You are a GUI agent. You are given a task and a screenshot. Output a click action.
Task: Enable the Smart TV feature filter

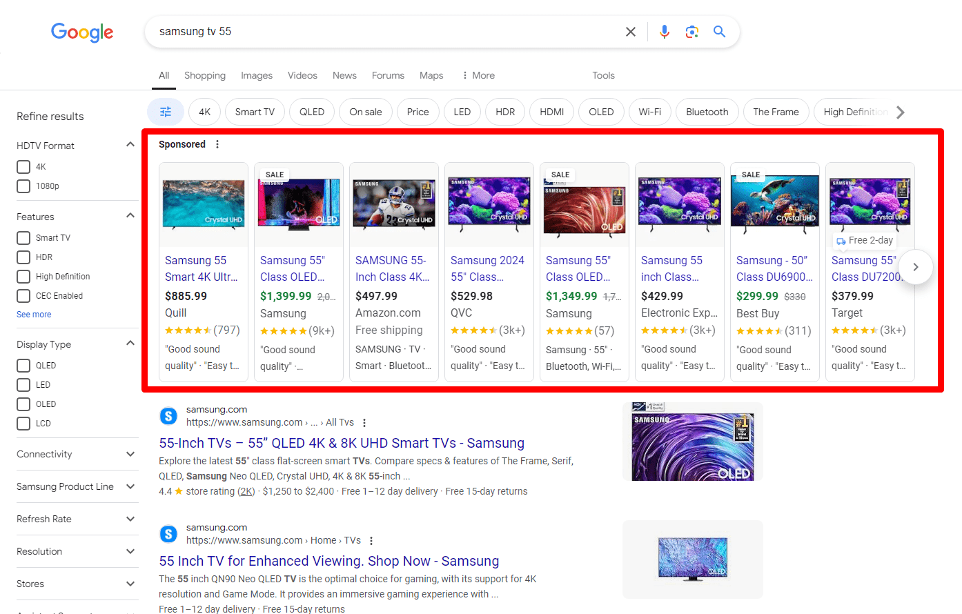point(23,237)
